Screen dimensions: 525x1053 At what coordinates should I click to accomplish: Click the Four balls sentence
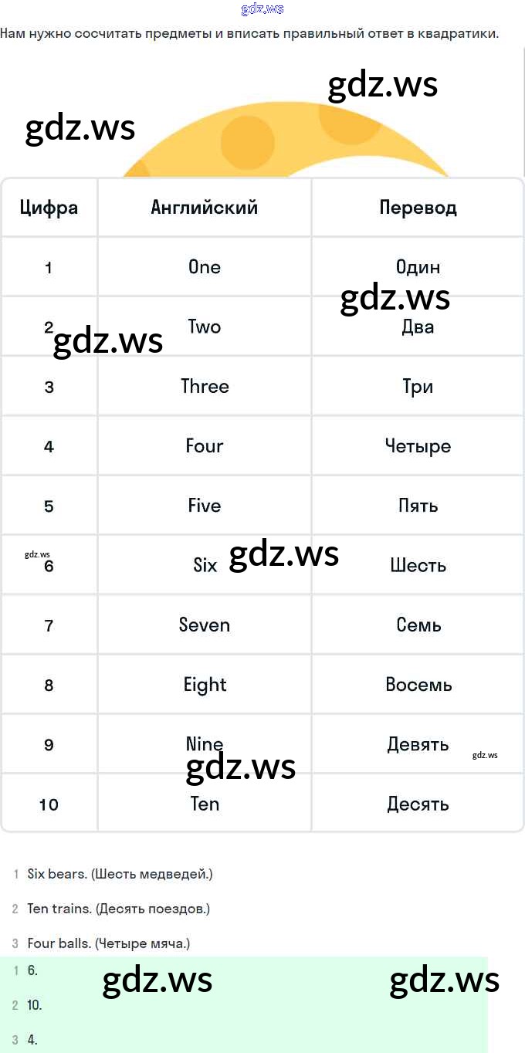pyautogui.click(x=108, y=943)
